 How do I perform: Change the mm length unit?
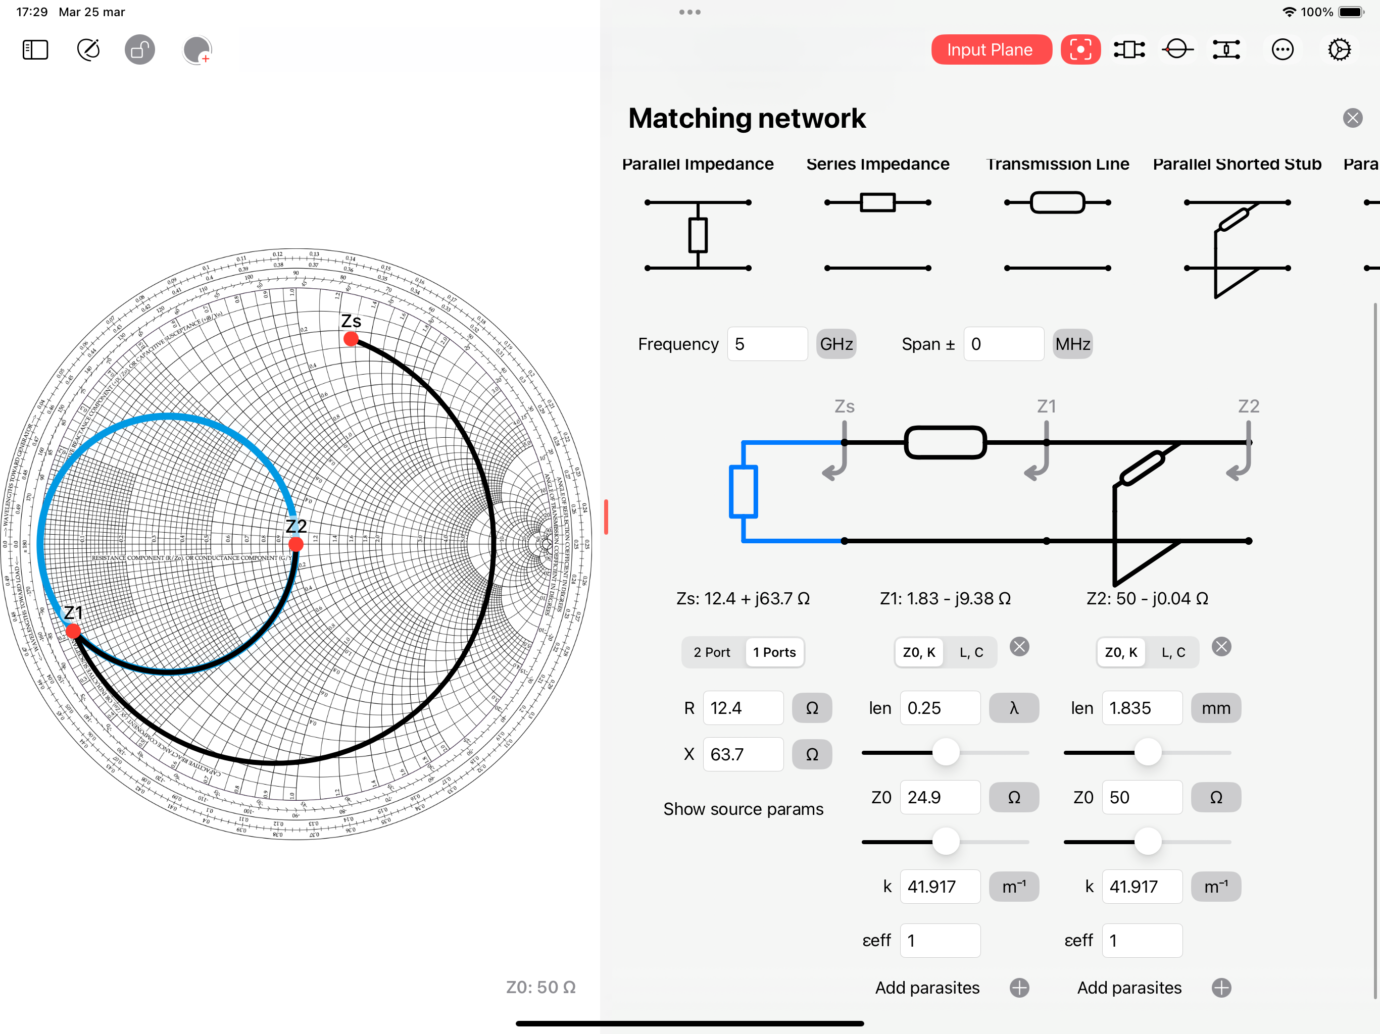(x=1216, y=708)
